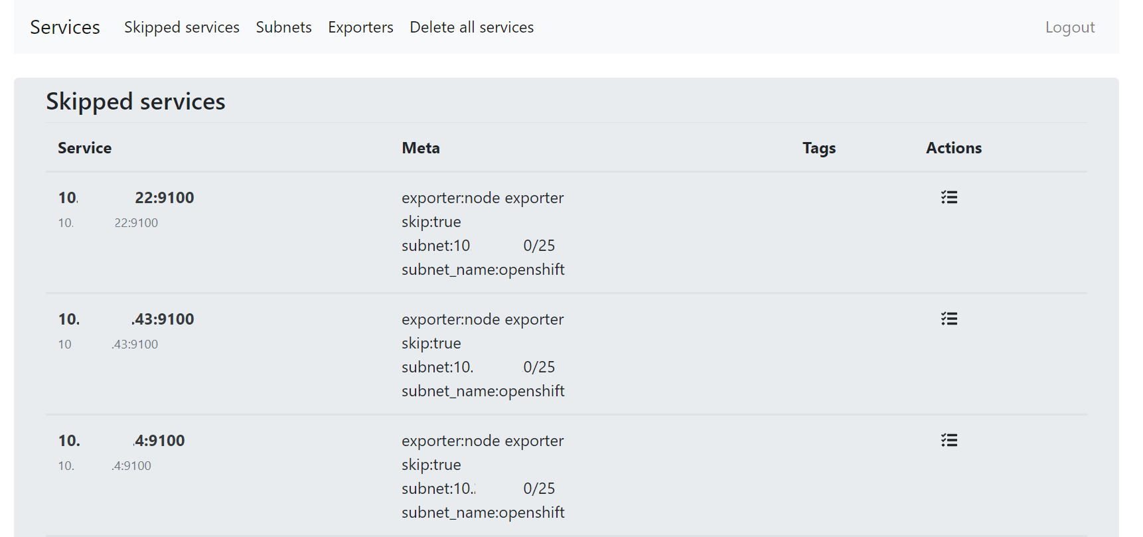Image resolution: width=1143 pixels, height=537 pixels.
Task: Click the subnet value in the 22:9100 row
Action: coord(479,246)
